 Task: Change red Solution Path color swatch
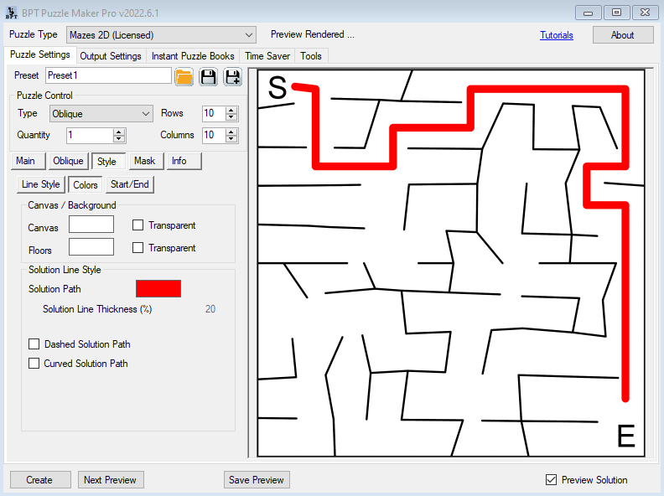(158, 288)
